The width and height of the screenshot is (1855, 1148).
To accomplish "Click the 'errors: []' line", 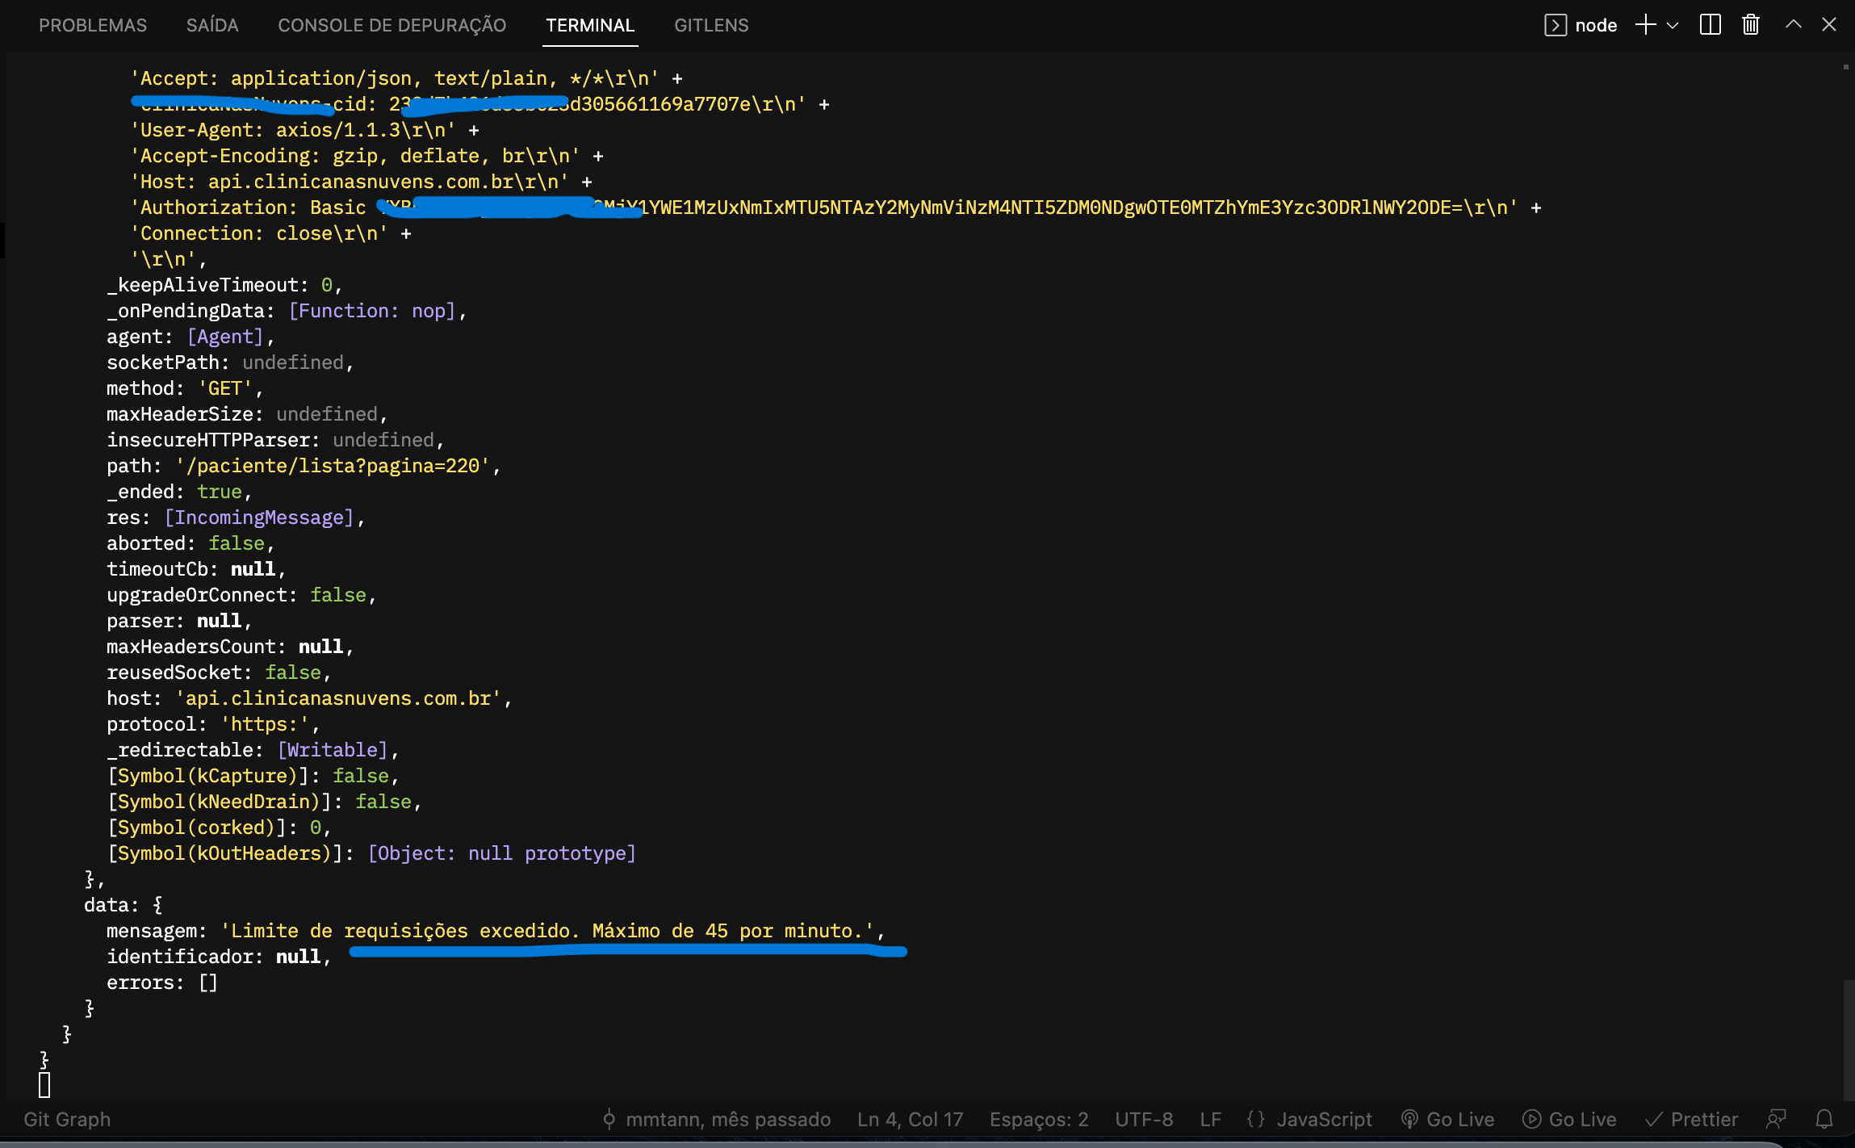I will (x=162, y=983).
